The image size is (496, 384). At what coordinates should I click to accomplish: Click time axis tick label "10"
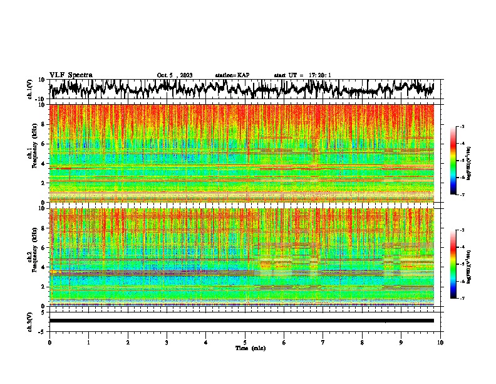[x=440, y=343]
